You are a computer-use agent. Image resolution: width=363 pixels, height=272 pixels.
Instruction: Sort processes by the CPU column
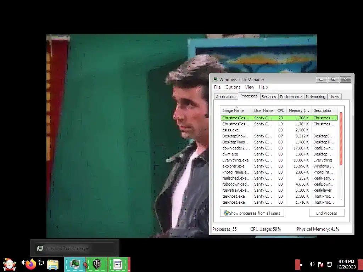coord(281,110)
